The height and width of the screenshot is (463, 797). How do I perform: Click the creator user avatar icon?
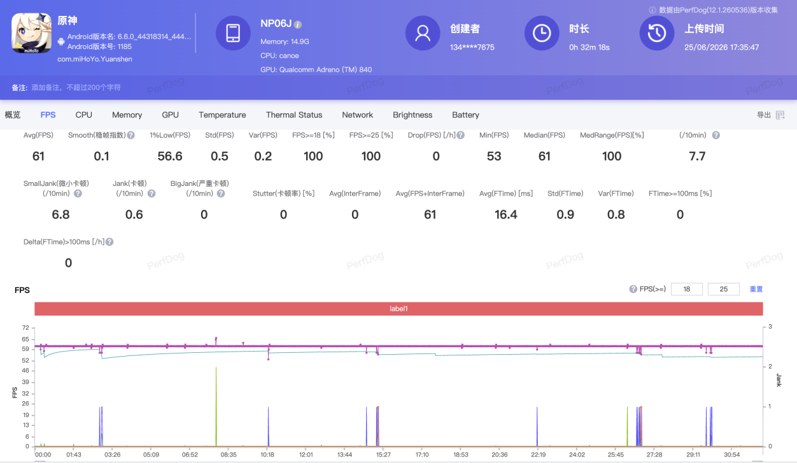point(423,33)
